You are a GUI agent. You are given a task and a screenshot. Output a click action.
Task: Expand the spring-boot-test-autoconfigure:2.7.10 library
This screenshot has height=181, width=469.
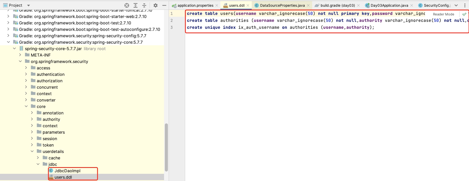(x=8, y=29)
